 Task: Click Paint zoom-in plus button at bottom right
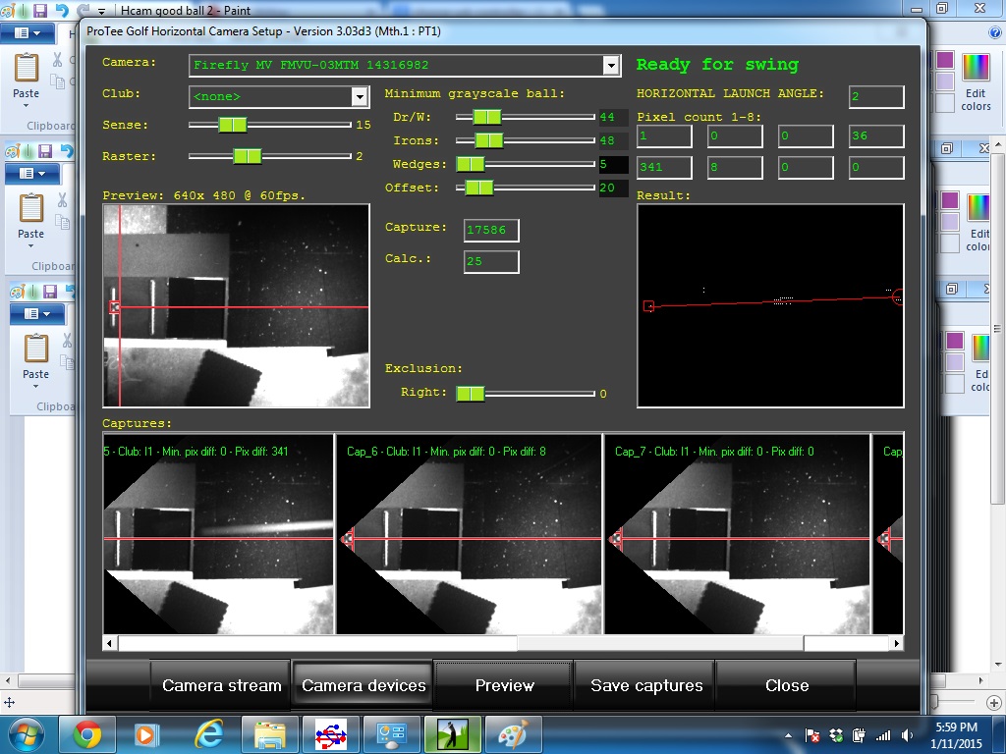(994, 702)
